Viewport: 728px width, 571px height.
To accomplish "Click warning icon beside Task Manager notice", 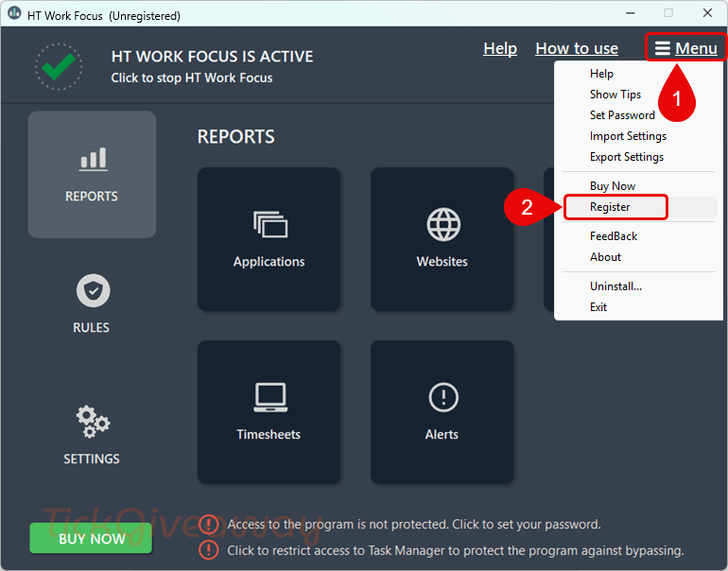I will click(209, 550).
